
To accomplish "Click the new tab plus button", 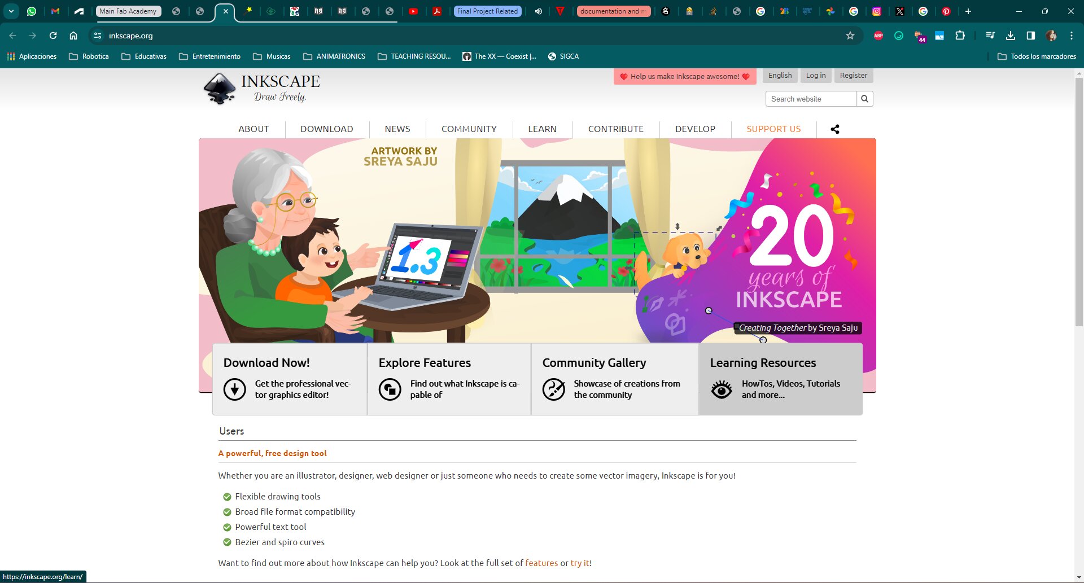I will (x=968, y=11).
